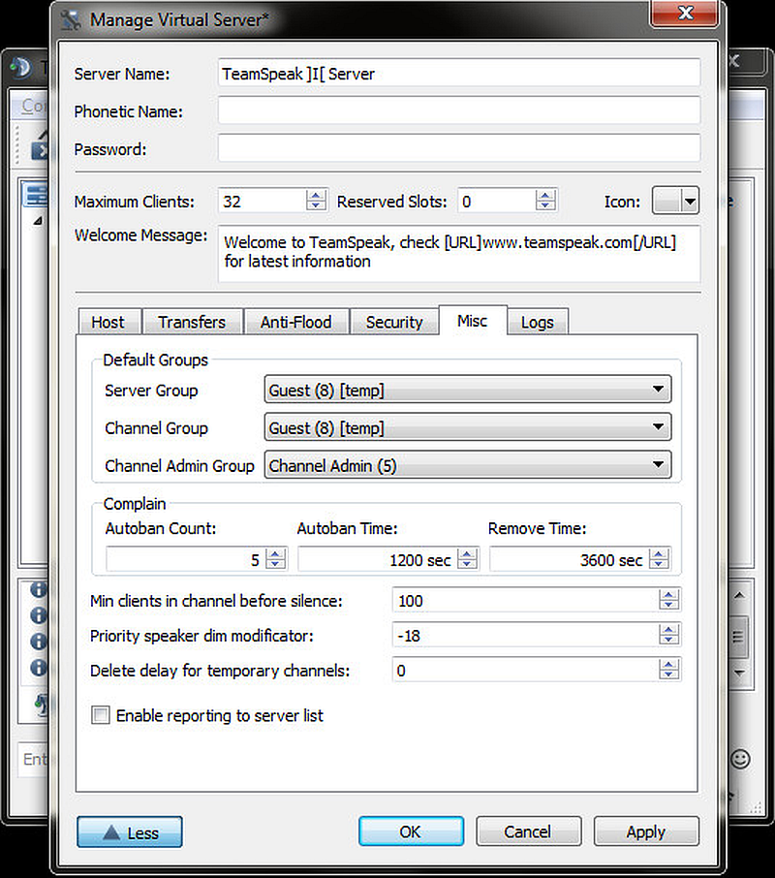
Task: Decrease Min clients before silence value
Action: (668, 606)
